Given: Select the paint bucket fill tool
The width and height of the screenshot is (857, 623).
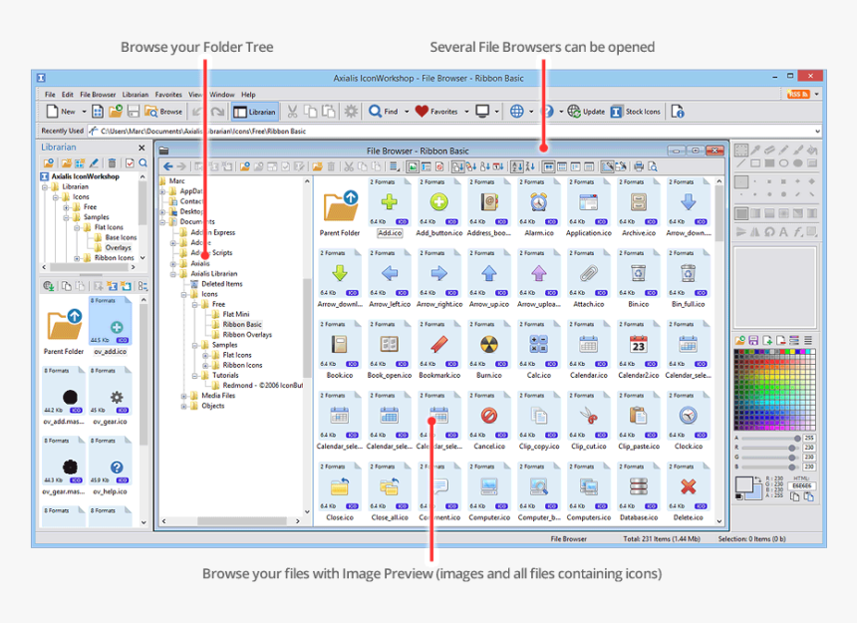Looking at the screenshot, I should (812, 150).
